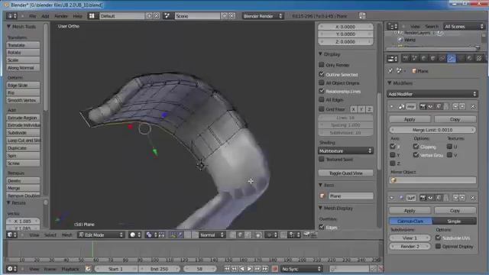489x275 pixels.
Task: Open the No Sync dropdown
Action: 301,269
